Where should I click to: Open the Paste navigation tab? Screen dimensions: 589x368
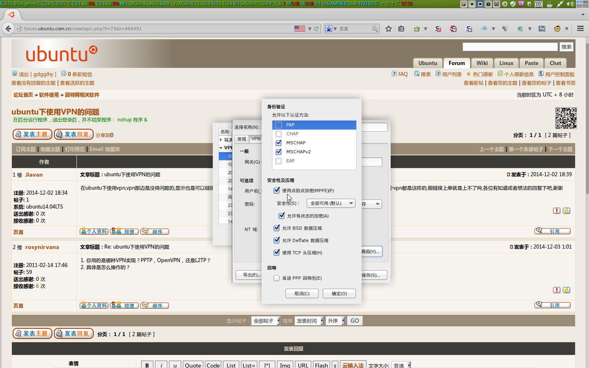click(531, 63)
